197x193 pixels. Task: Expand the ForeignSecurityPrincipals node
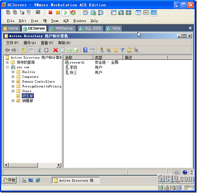click(x=13, y=86)
